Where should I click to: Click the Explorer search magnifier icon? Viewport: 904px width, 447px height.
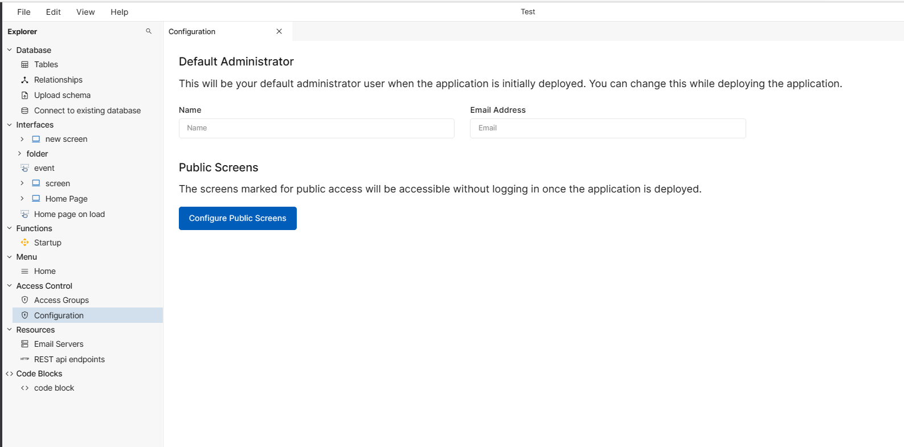149,31
